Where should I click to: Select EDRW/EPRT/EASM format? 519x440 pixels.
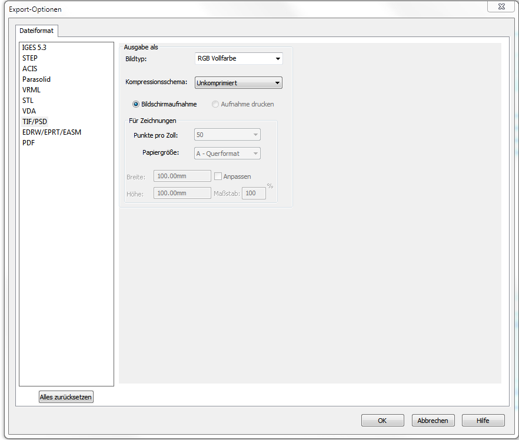(52, 132)
